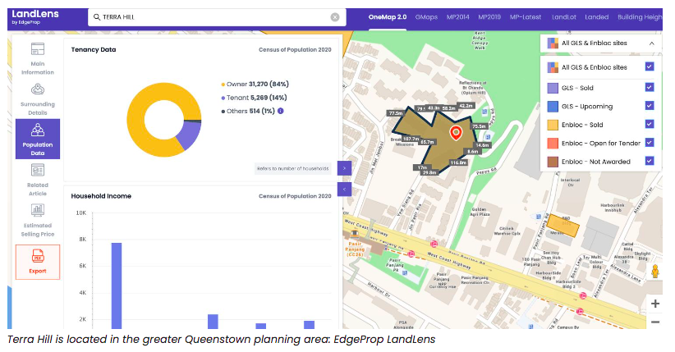Click the Enbloc - Sold yellow swatch
This screenshot has width=675, height=352.
(x=553, y=125)
